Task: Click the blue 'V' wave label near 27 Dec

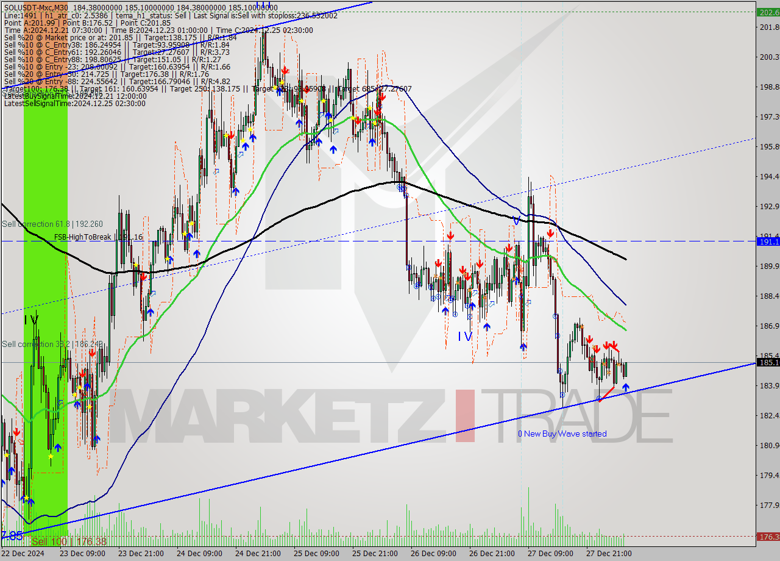Action: pos(517,221)
